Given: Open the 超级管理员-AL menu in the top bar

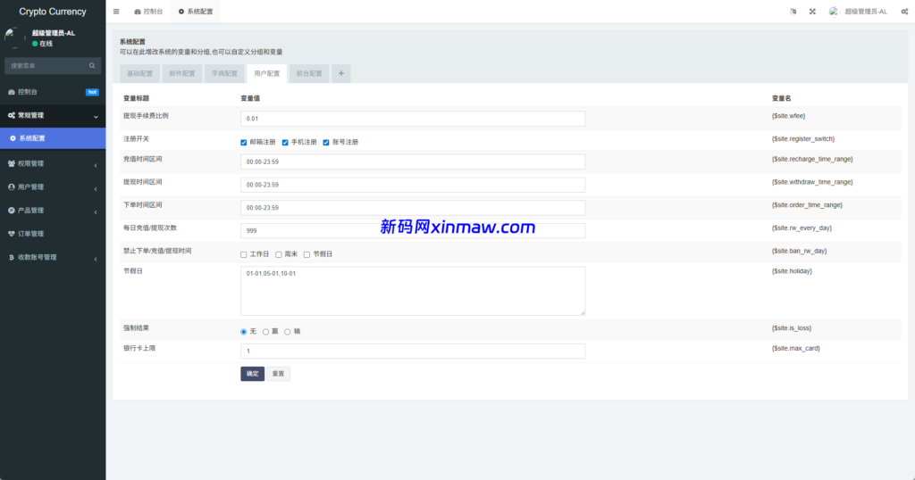Looking at the screenshot, I should [859, 12].
